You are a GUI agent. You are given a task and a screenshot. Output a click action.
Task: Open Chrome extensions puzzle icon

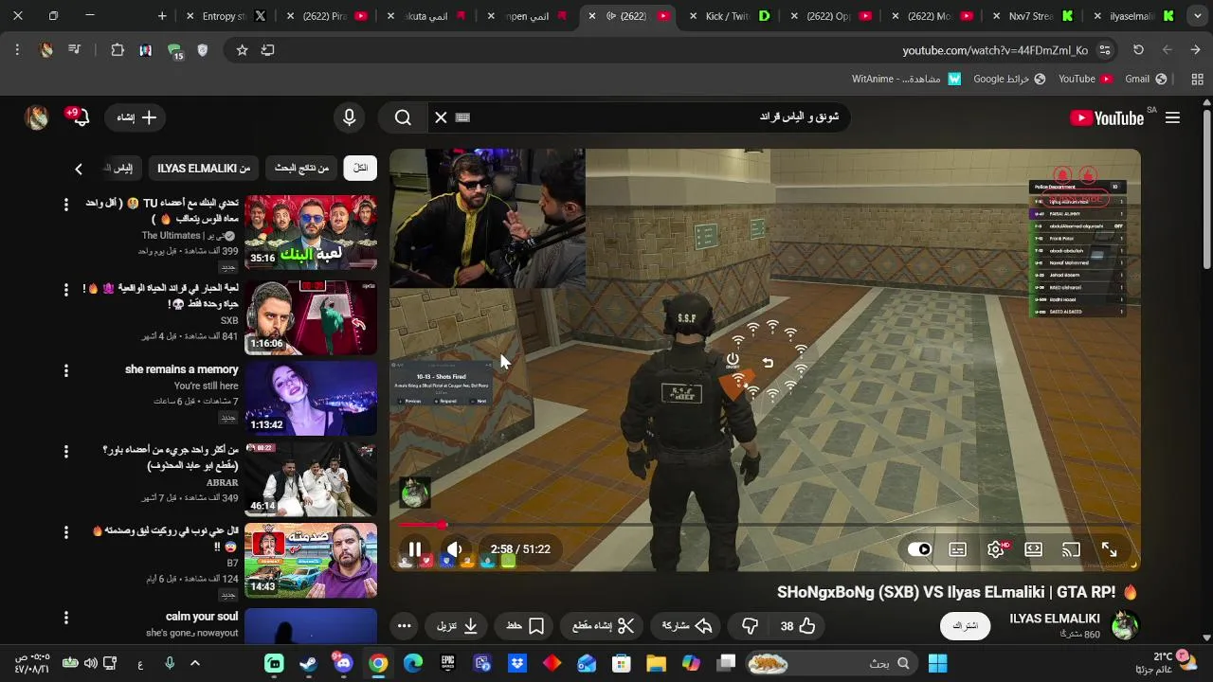click(118, 50)
